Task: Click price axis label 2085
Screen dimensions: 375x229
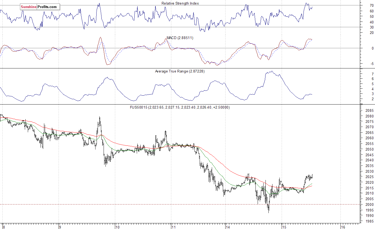Action: [370, 111]
